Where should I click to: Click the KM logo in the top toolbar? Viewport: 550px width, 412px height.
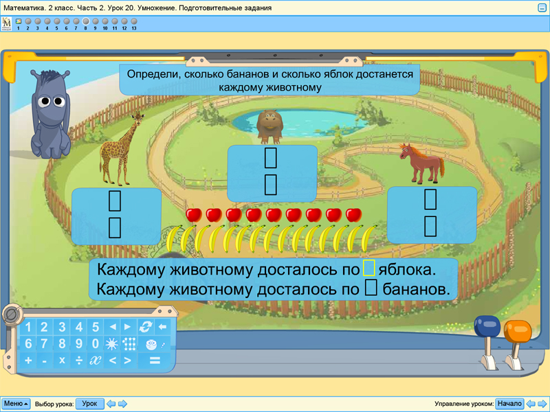tap(6, 24)
